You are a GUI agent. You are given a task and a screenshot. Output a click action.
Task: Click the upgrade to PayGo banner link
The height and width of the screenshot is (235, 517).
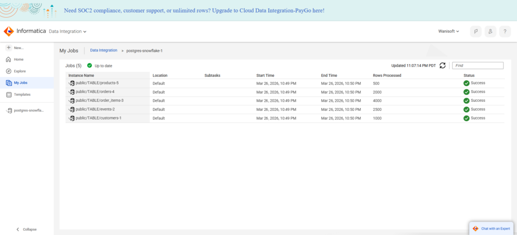coord(194,10)
